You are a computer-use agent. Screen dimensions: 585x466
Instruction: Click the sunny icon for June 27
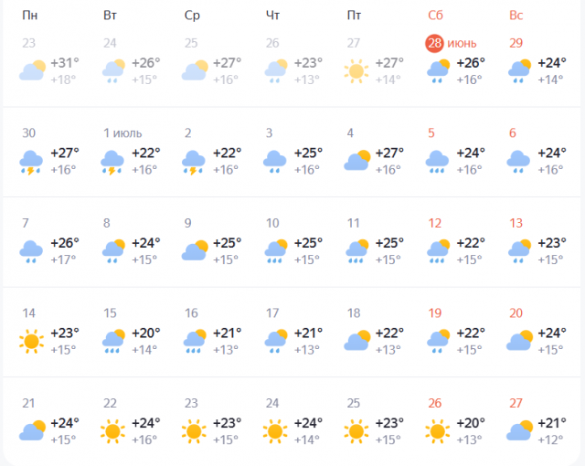click(356, 71)
